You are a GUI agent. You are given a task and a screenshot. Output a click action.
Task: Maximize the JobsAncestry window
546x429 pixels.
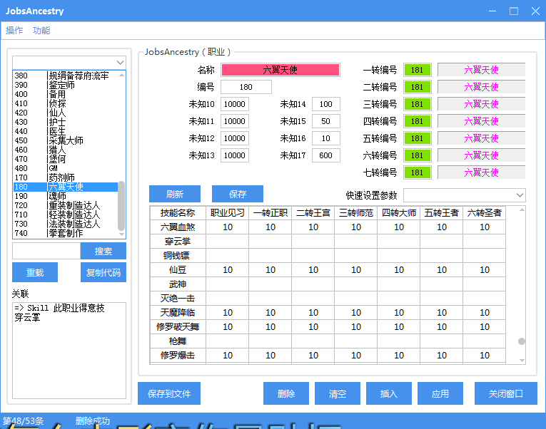pos(514,11)
